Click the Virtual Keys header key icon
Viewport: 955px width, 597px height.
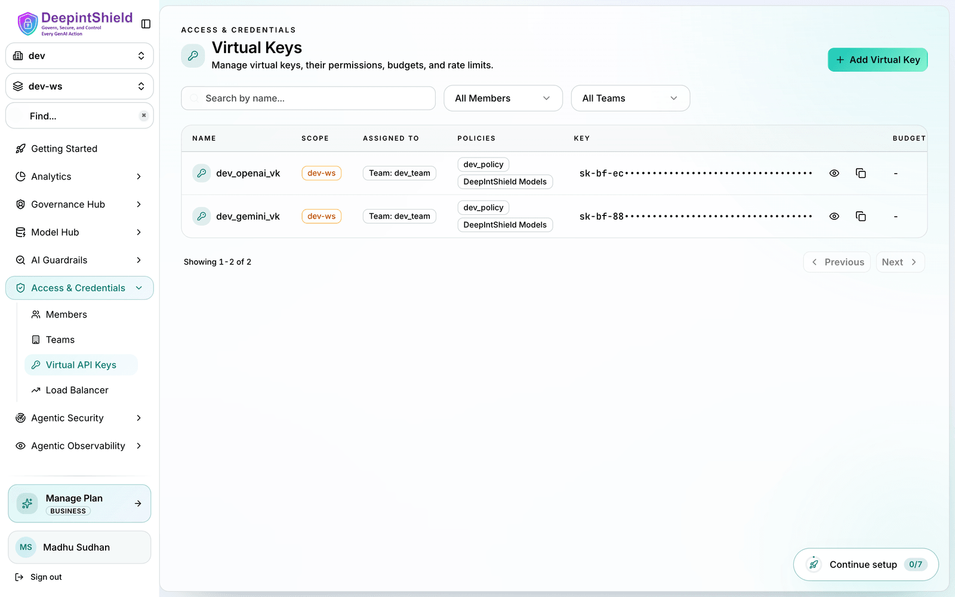point(193,56)
